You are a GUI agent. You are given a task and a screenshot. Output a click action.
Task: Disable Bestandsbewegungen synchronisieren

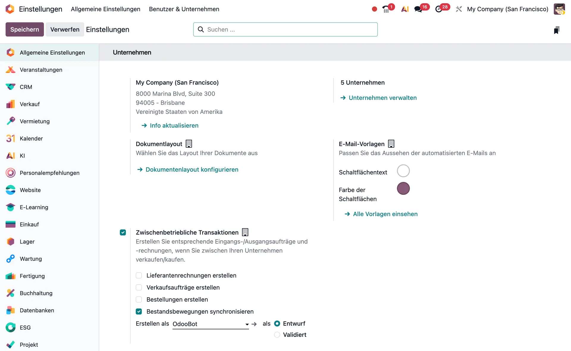tap(139, 311)
